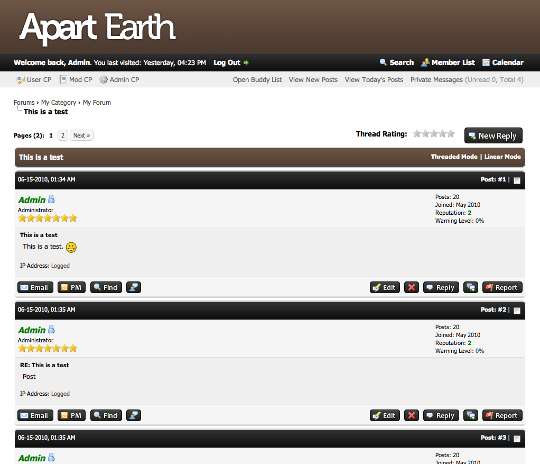Switch to Threaded Mode
This screenshot has width=540, height=464.
[x=453, y=157]
